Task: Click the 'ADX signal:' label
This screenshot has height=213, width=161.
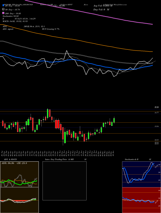Action: (8, 29)
